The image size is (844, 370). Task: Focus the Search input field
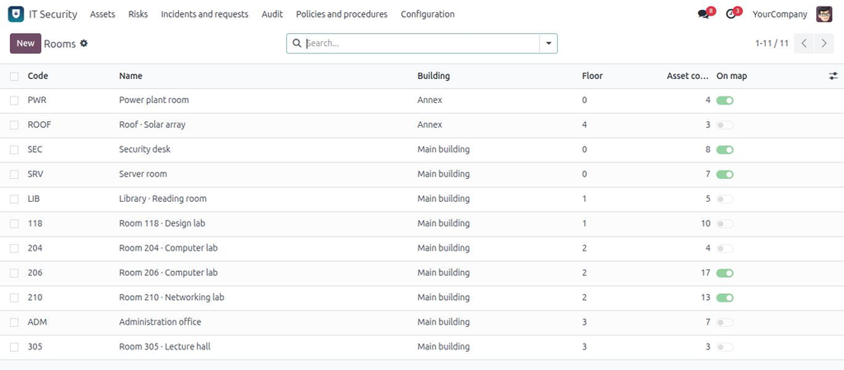pos(421,44)
